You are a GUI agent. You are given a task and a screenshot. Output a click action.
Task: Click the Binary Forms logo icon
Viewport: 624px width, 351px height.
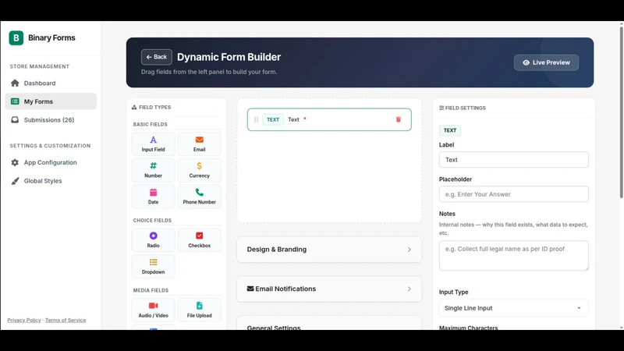click(x=16, y=37)
